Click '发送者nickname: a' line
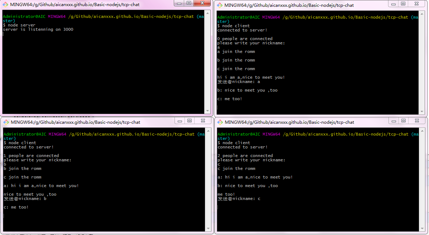This screenshot has width=429, height=235. pos(239,82)
